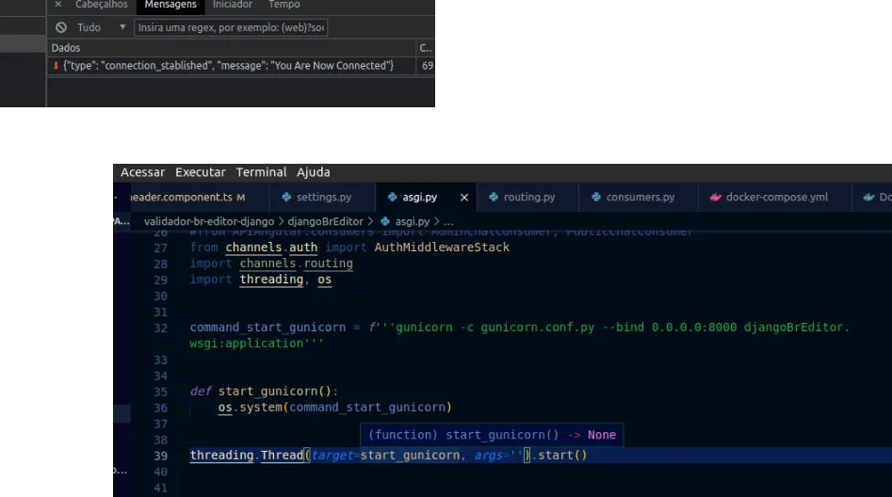Click the clear messages icon

[x=61, y=28]
